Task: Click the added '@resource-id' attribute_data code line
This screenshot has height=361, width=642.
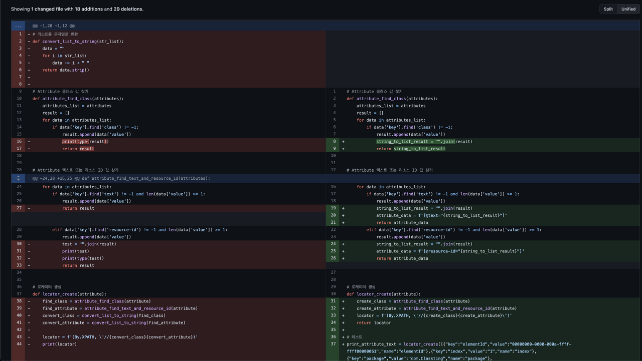Action: tap(450, 251)
